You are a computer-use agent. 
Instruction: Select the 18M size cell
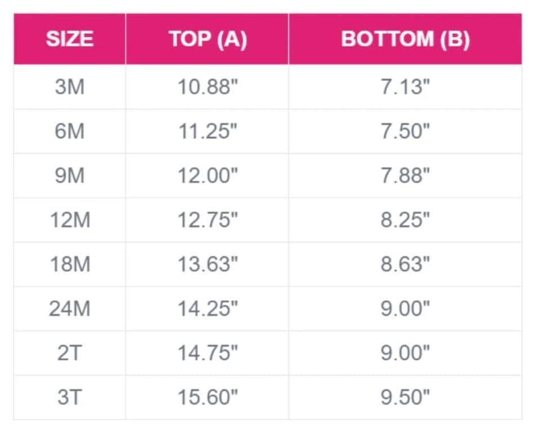[x=69, y=264]
